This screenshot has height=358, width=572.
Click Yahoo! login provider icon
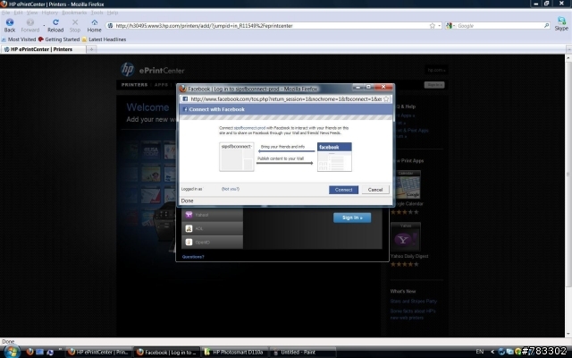point(189,215)
